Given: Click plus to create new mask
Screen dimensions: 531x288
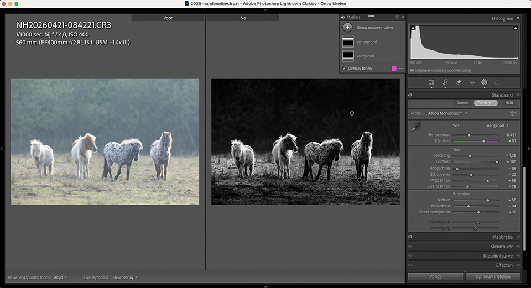Looking at the screenshot, I should coord(347,27).
